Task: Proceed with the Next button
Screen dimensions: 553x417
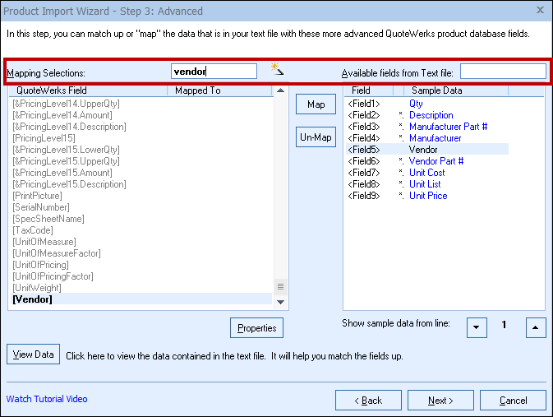Action: [x=440, y=401]
